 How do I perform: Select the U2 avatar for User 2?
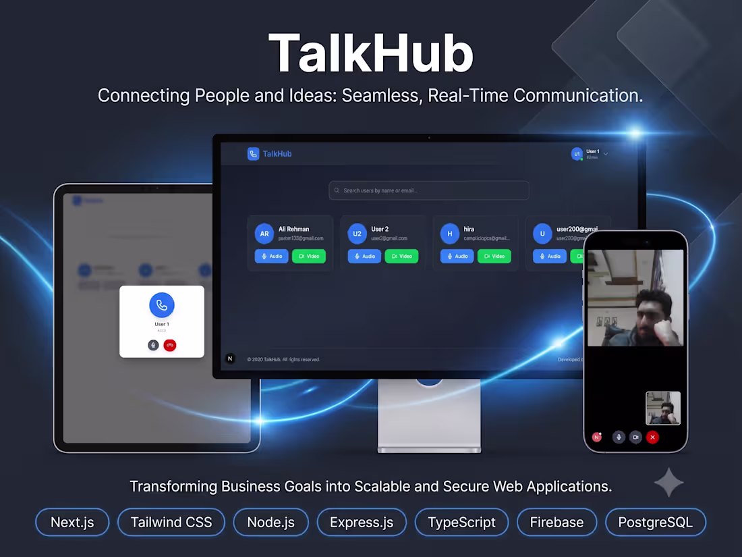(x=357, y=234)
